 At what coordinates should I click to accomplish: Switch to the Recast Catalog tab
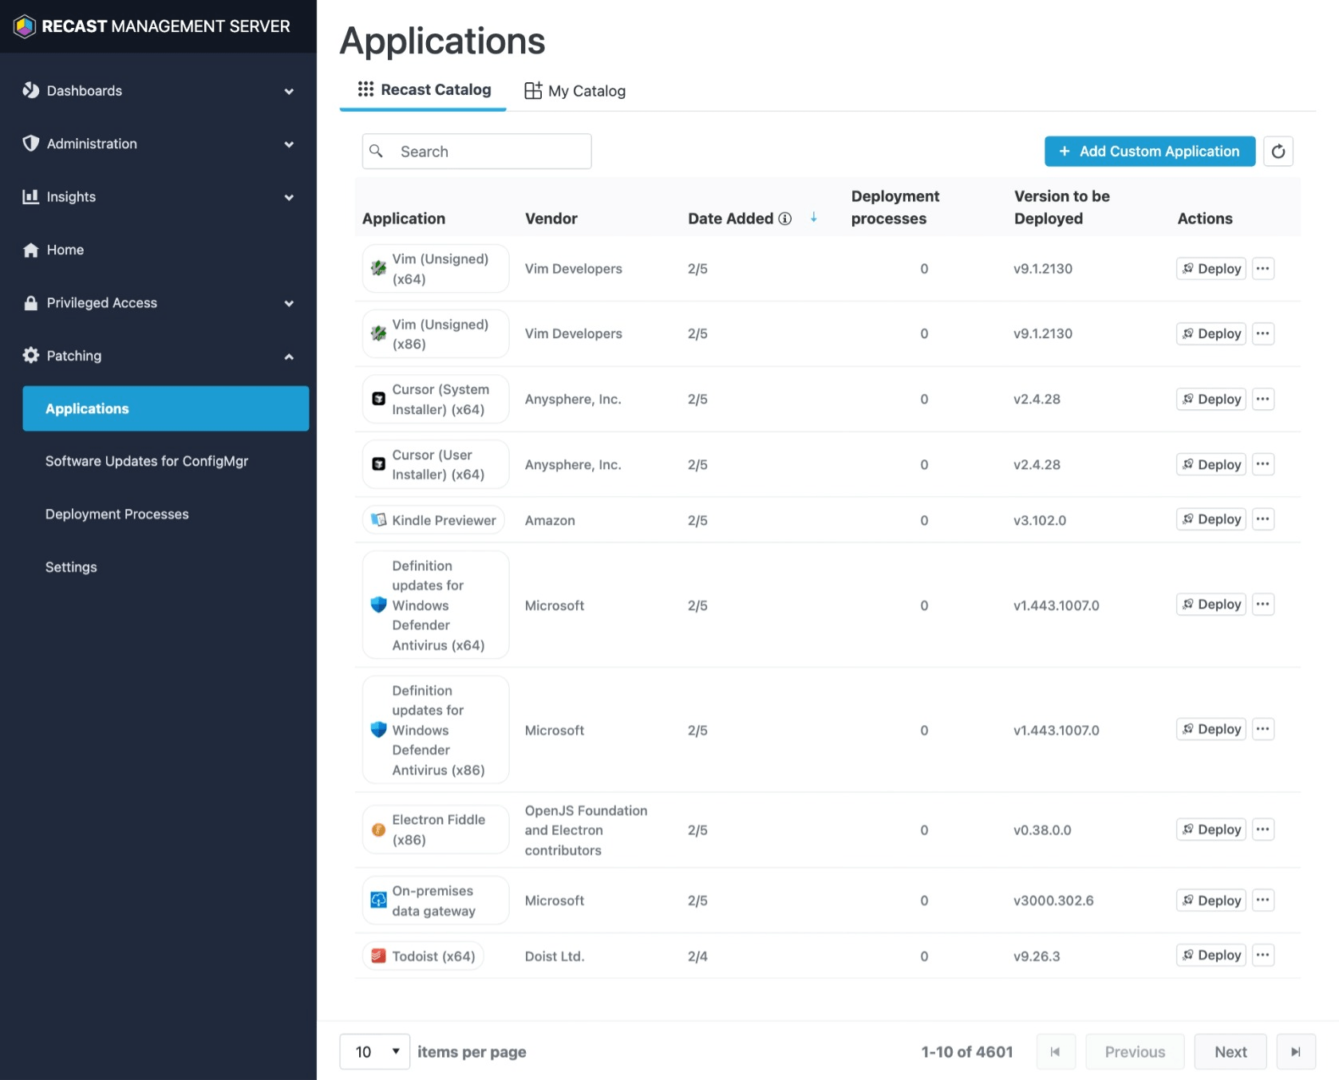[424, 89]
